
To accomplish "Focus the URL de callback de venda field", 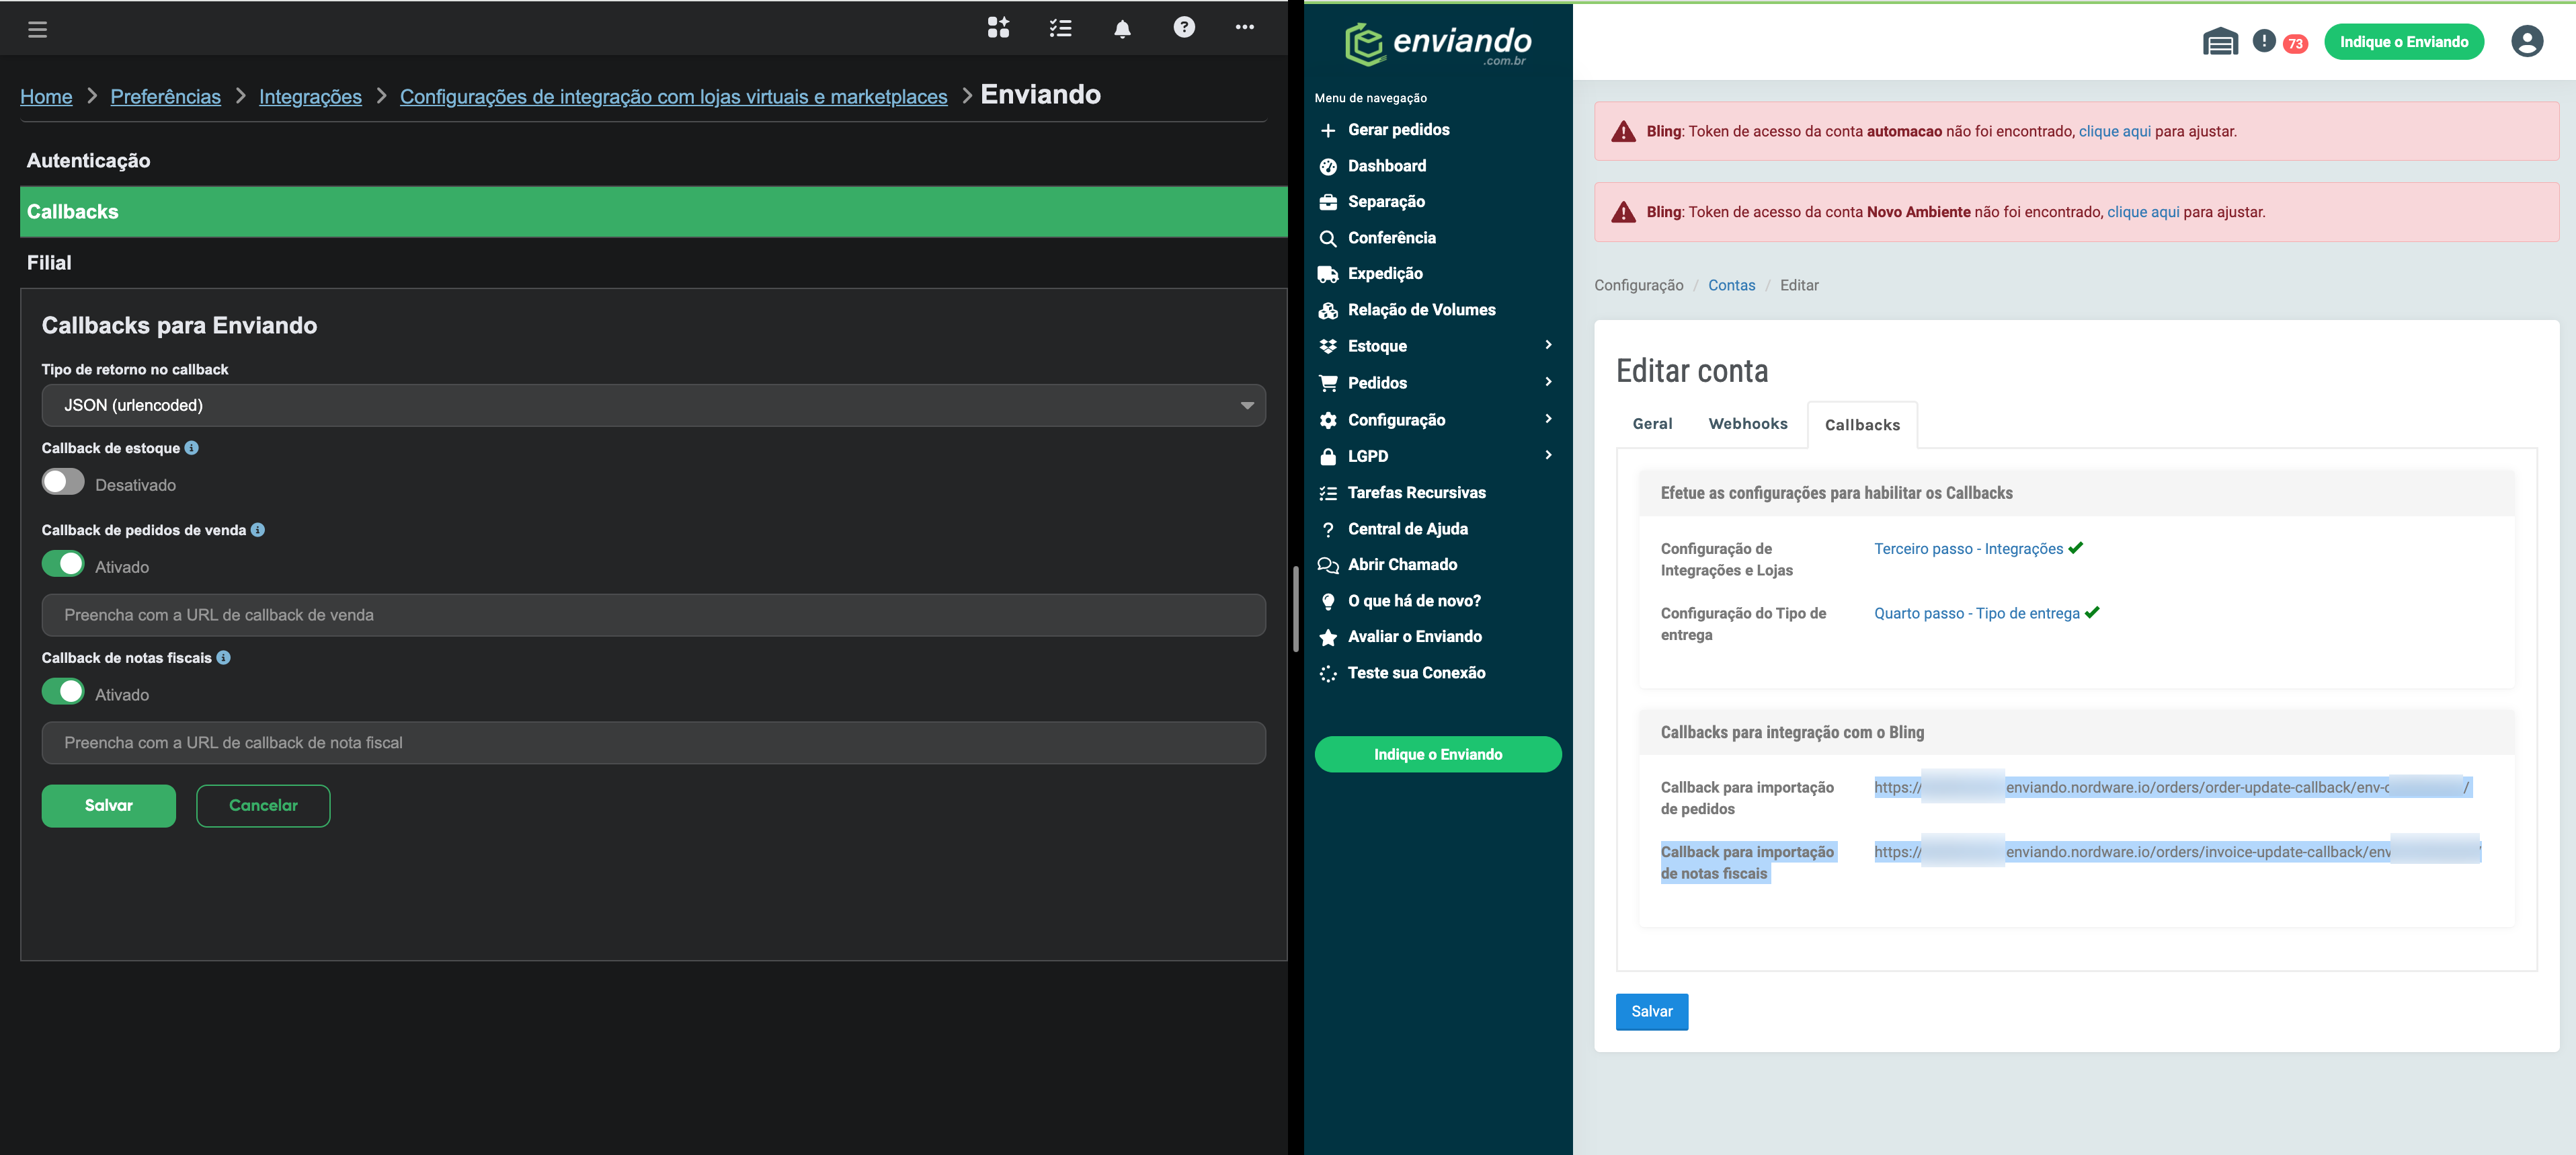I will point(653,615).
